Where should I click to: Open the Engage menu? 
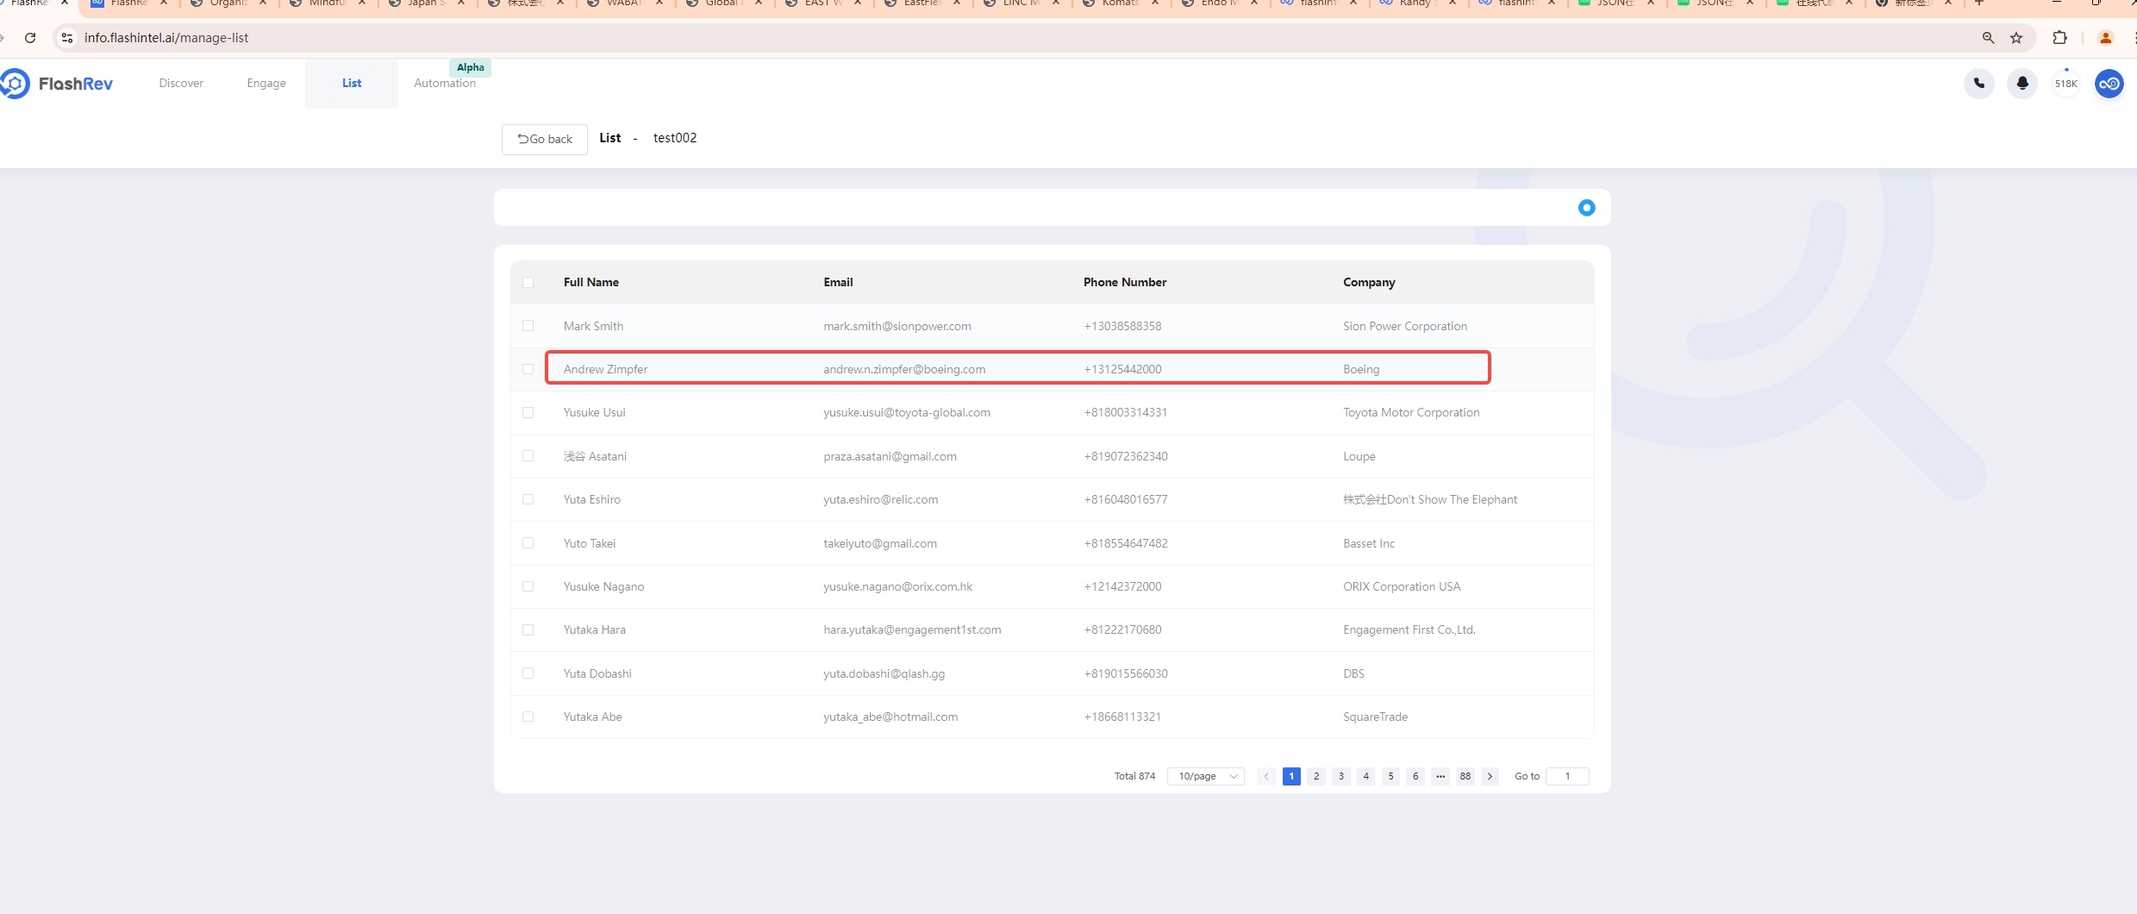[x=266, y=84]
